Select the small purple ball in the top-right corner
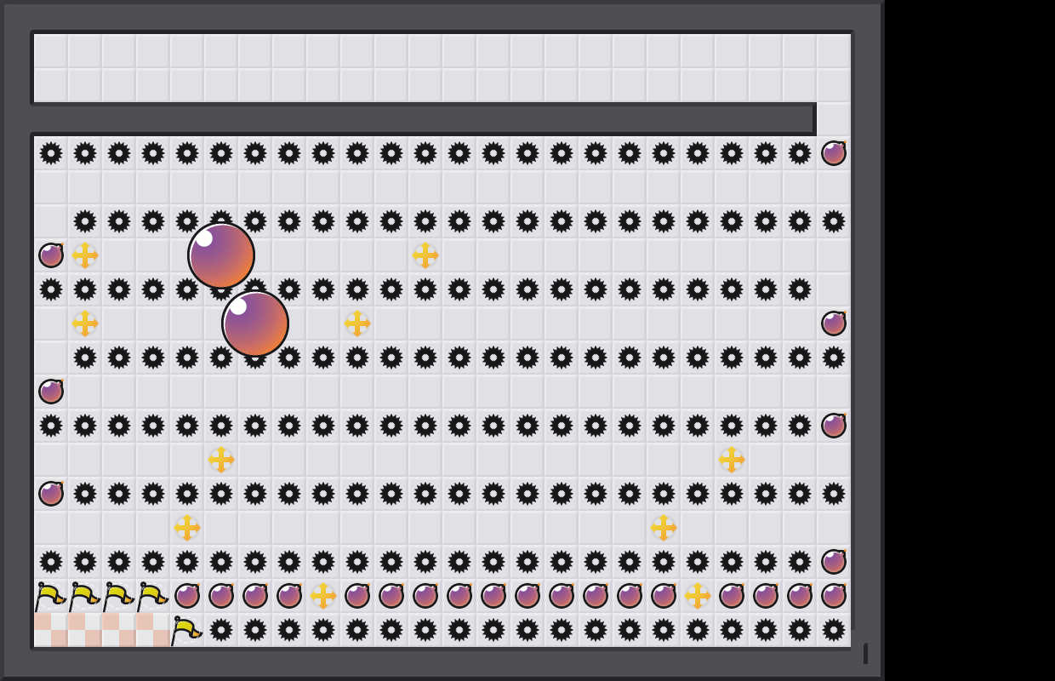This screenshot has height=681, width=1055. pyautogui.click(x=834, y=153)
